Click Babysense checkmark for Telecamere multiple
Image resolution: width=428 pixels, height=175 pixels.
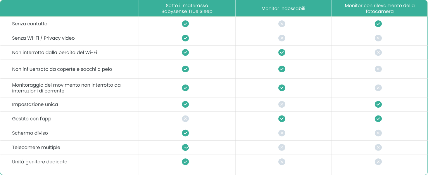coord(185,148)
